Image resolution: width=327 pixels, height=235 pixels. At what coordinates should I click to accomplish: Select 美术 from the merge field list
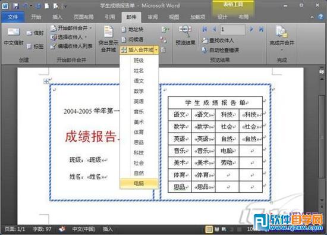coord(139,122)
